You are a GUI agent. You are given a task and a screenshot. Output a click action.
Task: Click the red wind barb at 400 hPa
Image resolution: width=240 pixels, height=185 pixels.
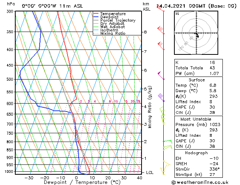[161, 46]
